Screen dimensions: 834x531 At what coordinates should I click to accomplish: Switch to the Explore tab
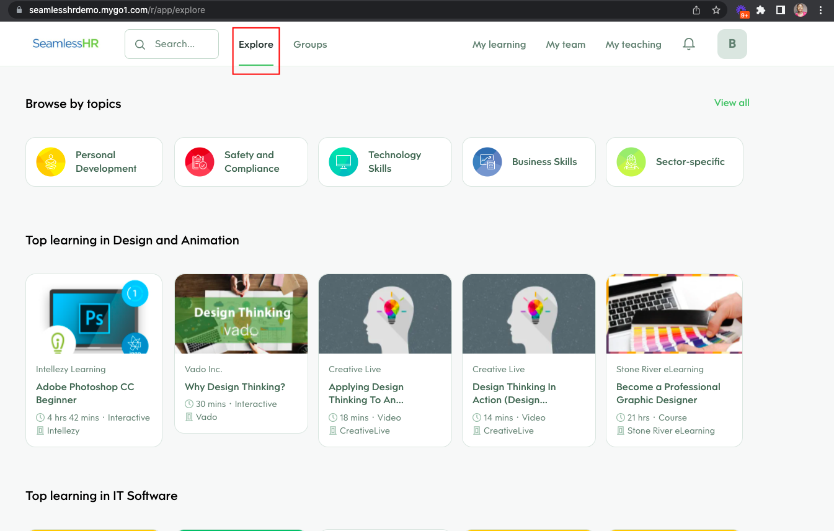pos(255,44)
